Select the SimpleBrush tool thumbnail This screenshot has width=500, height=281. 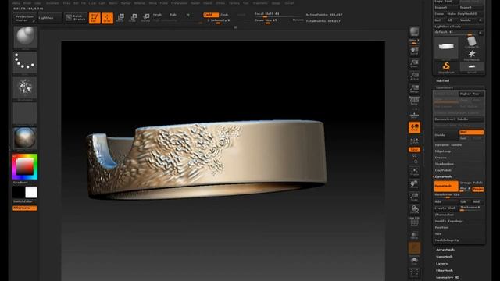pyautogui.click(x=446, y=67)
